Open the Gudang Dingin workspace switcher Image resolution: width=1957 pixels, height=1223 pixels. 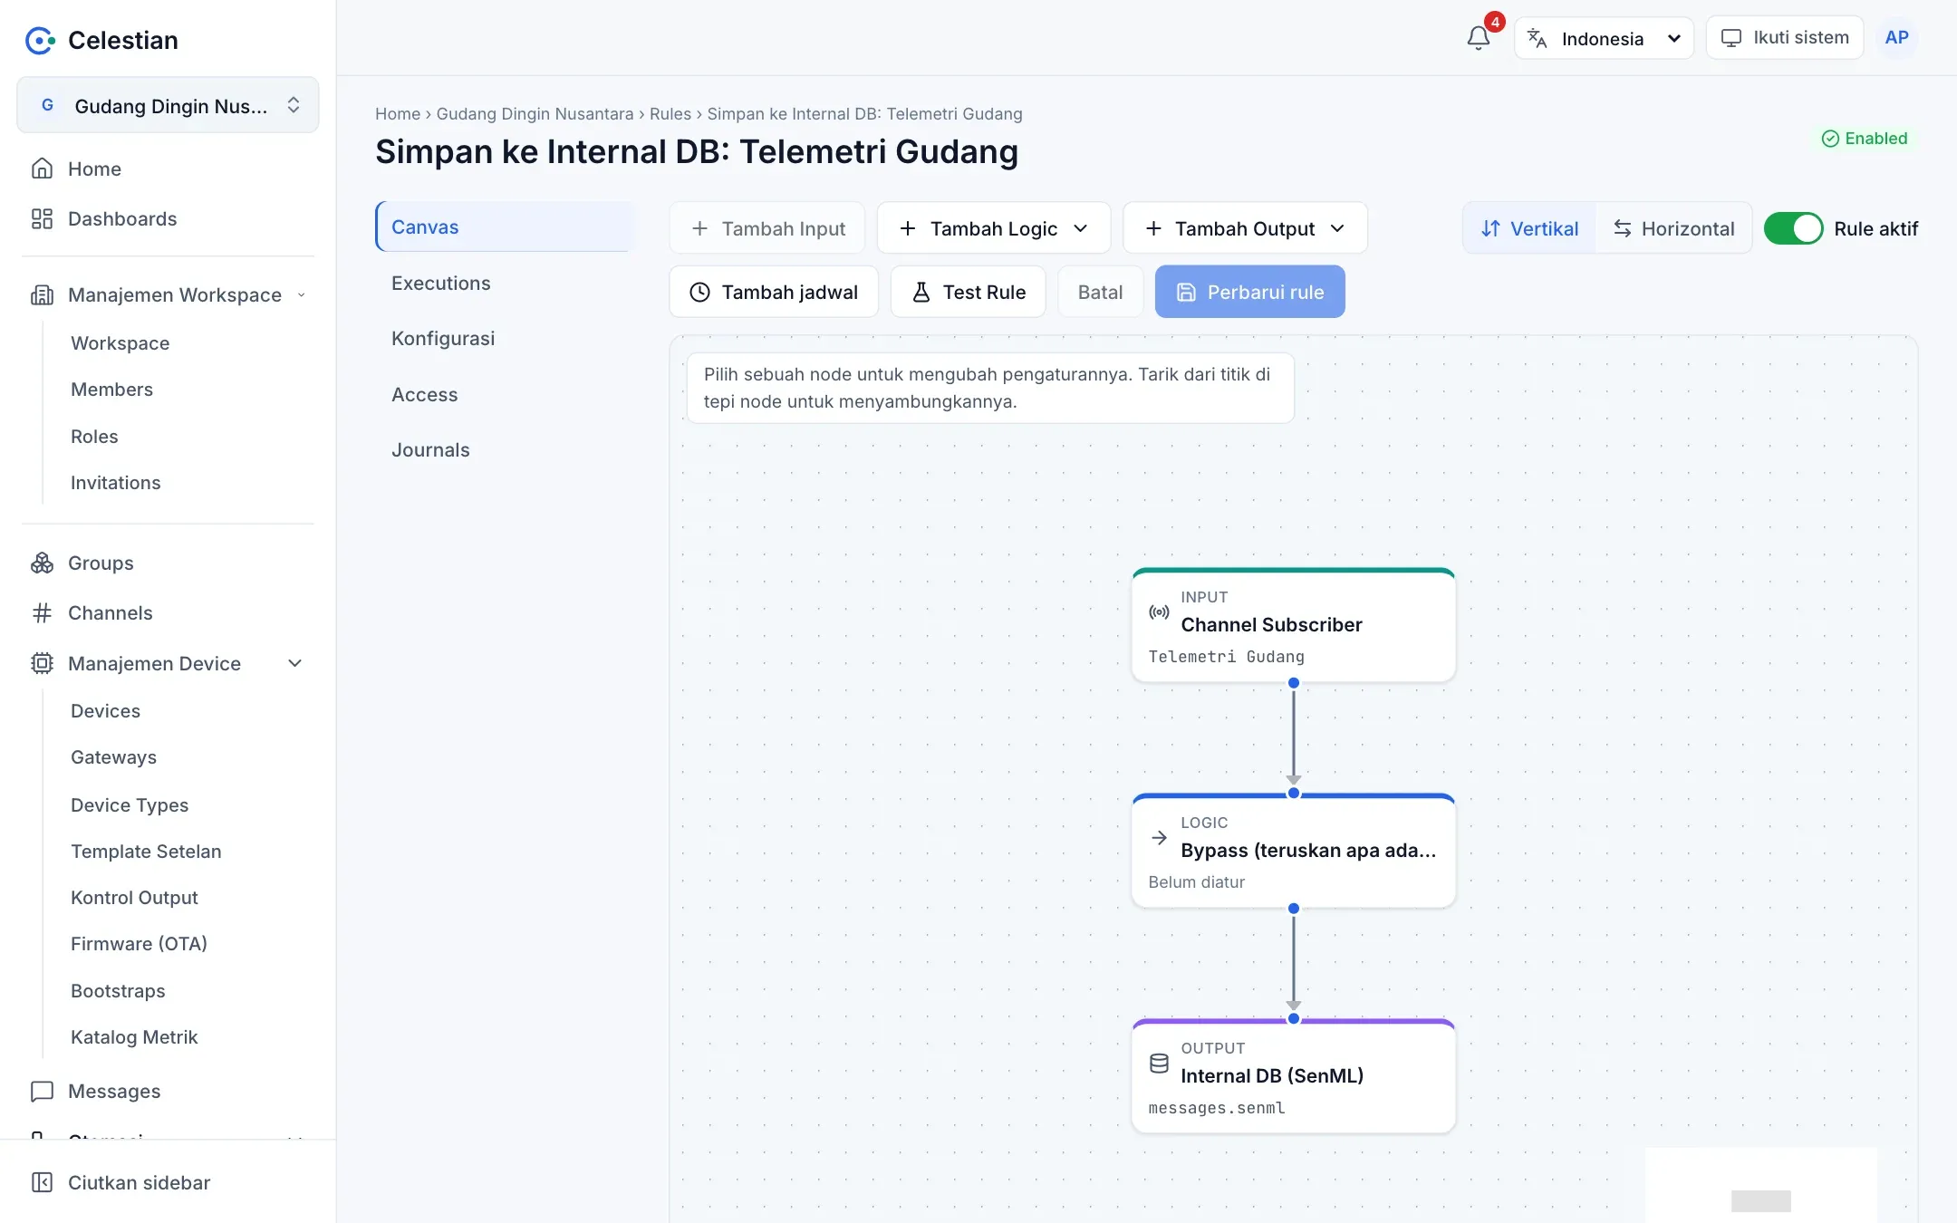[168, 105]
